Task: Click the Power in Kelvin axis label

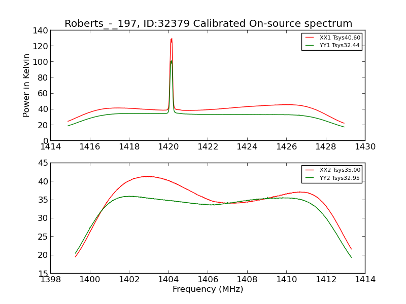Action: [26, 86]
